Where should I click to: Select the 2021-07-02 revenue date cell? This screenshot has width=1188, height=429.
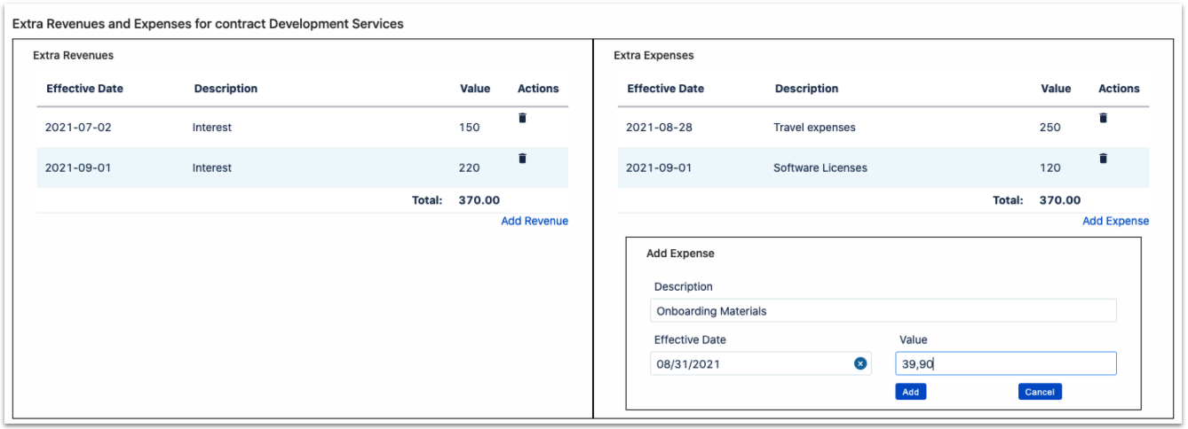78,128
